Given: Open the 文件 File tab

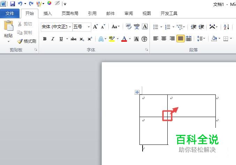Looking at the screenshot, I should tap(10, 13).
